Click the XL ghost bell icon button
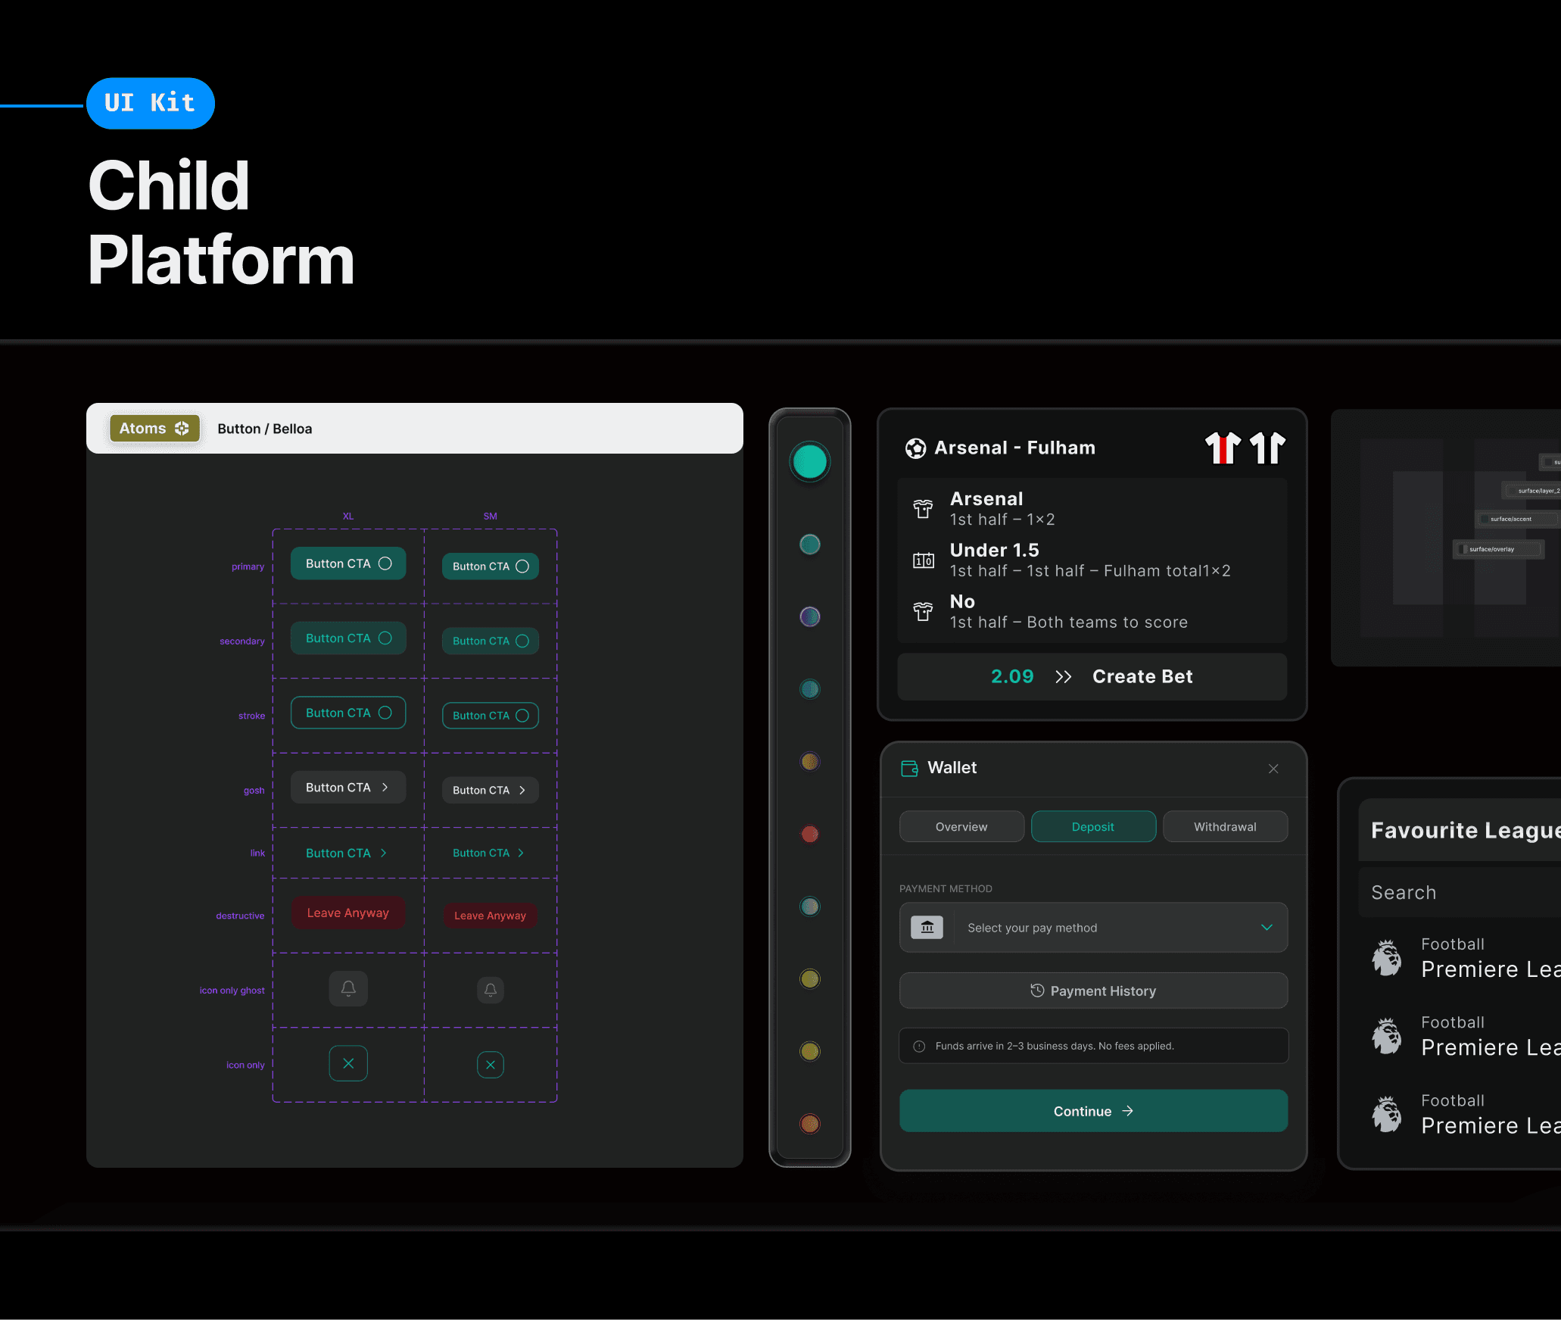 tap(348, 988)
